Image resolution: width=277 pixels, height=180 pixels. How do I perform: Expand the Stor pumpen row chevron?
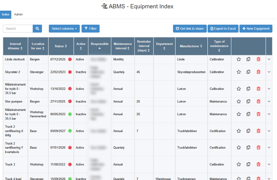click(x=269, y=101)
